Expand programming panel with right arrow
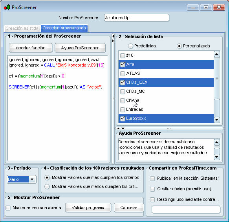Viewport: 229px width, 222px height. click(113, 41)
